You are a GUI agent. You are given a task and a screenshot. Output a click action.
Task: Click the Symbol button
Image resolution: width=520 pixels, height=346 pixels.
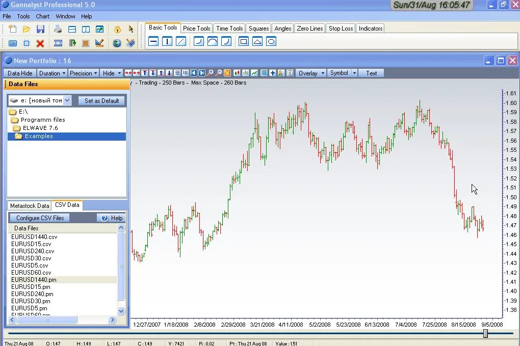click(339, 73)
